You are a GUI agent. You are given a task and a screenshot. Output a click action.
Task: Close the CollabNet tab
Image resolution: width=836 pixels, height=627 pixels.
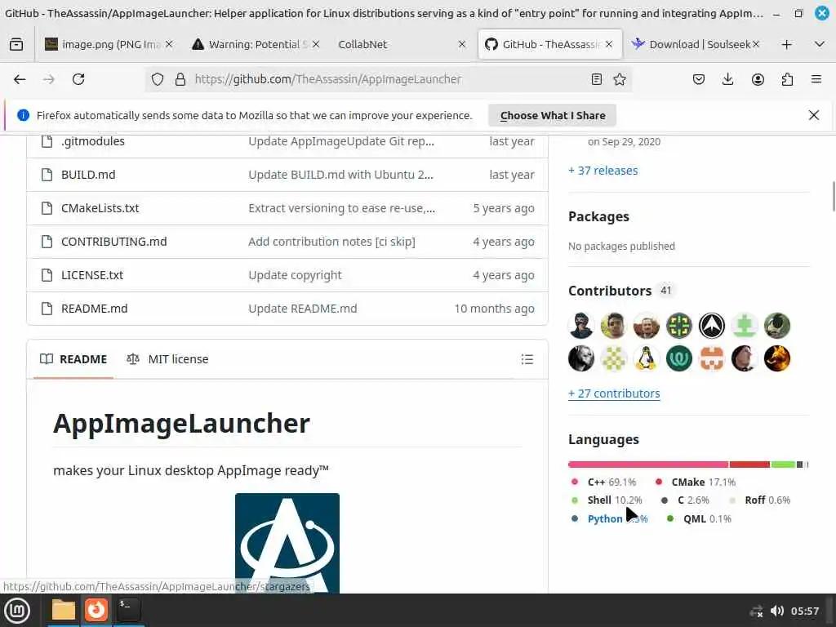(462, 44)
